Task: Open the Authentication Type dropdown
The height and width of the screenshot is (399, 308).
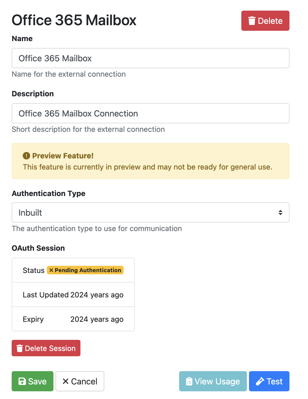Action: pyautogui.click(x=150, y=212)
